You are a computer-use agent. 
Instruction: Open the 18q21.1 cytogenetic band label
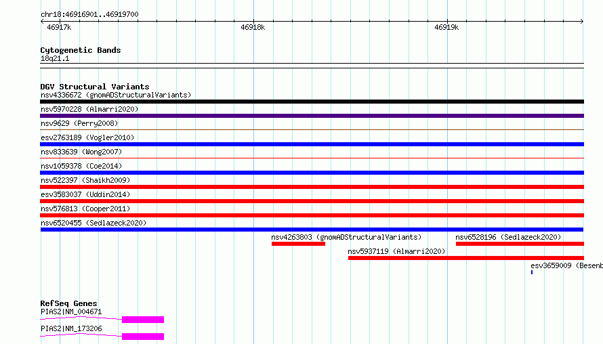point(55,58)
